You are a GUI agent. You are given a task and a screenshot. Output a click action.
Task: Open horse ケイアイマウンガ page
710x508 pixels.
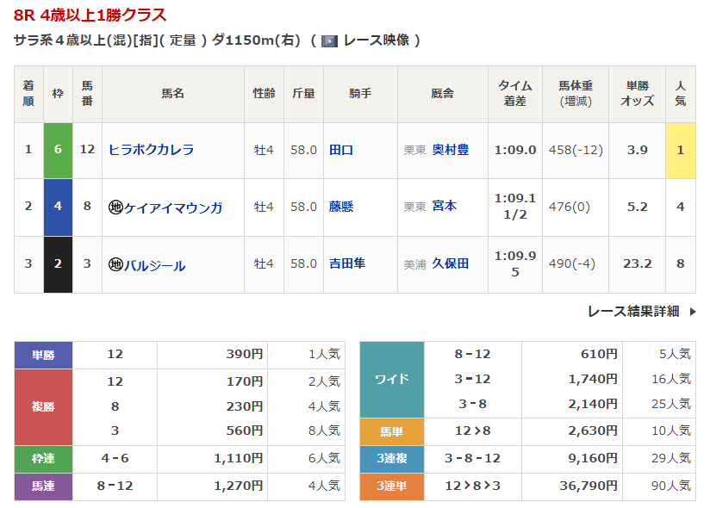coord(173,208)
